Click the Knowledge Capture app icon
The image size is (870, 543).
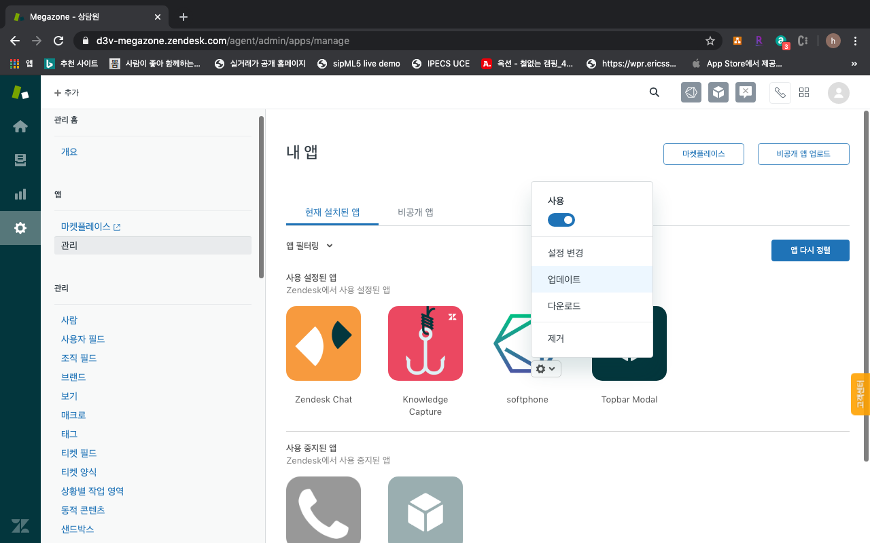(425, 343)
